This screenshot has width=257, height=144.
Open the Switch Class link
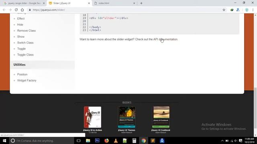coord(25,43)
